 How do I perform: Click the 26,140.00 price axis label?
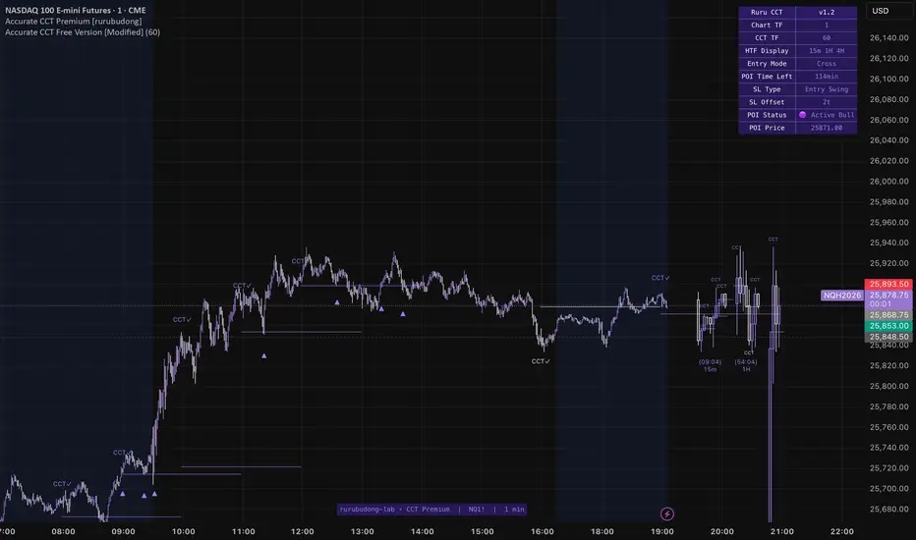click(x=889, y=38)
